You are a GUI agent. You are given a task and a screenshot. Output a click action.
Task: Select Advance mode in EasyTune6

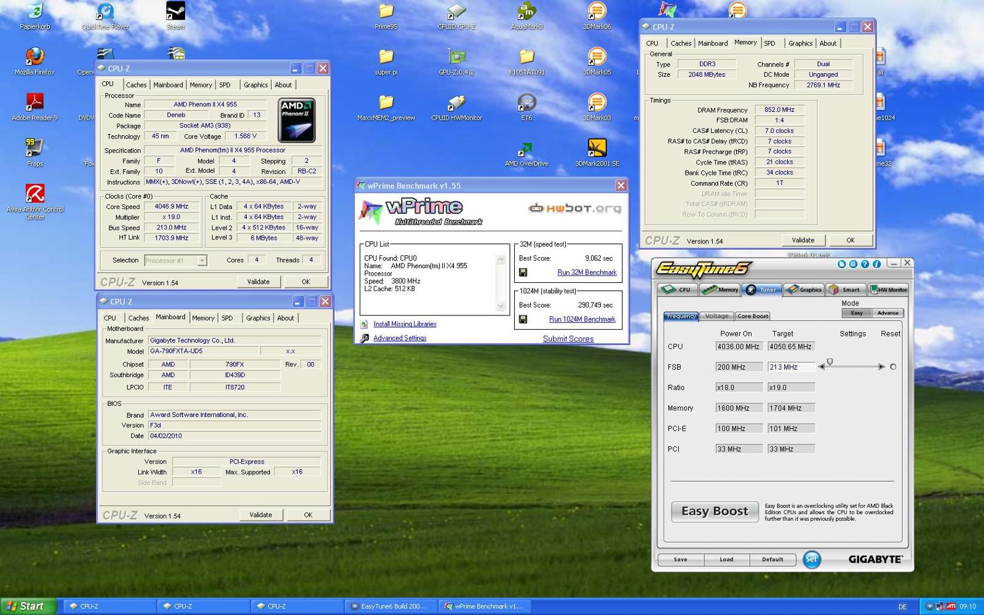tap(888, 313)
